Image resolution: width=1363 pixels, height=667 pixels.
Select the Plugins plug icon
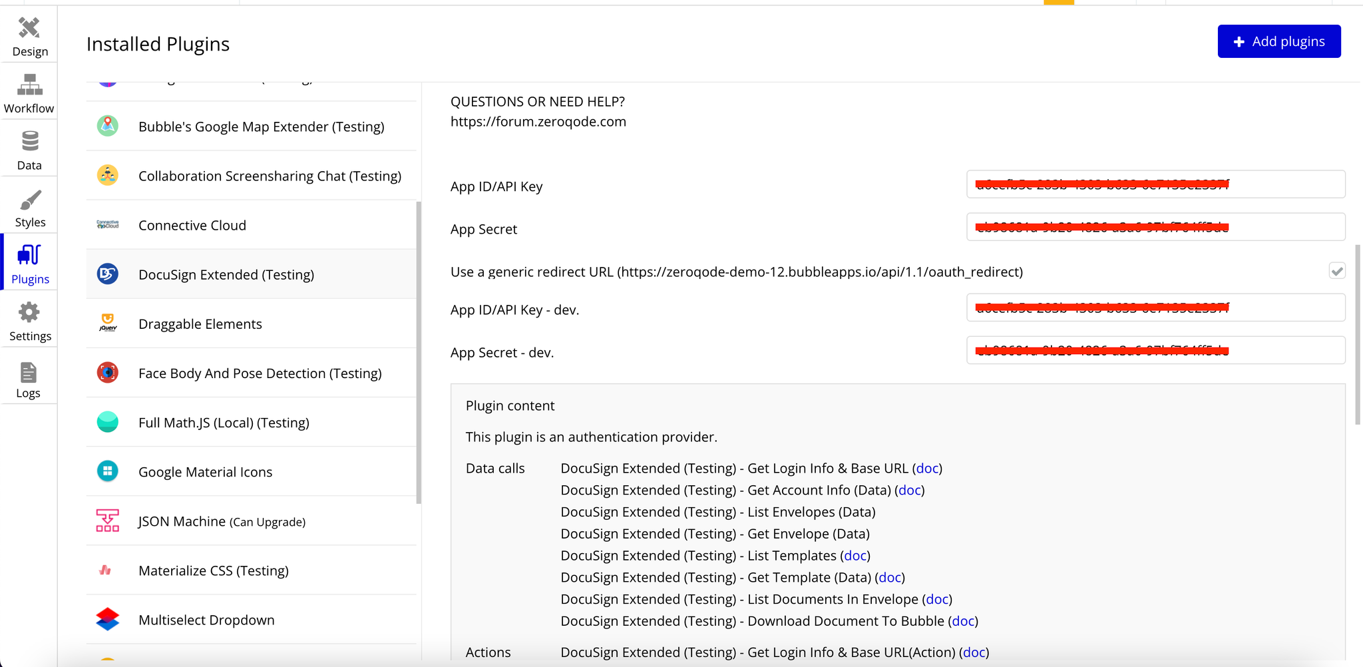pyautogui.click(x=29, y=255)
